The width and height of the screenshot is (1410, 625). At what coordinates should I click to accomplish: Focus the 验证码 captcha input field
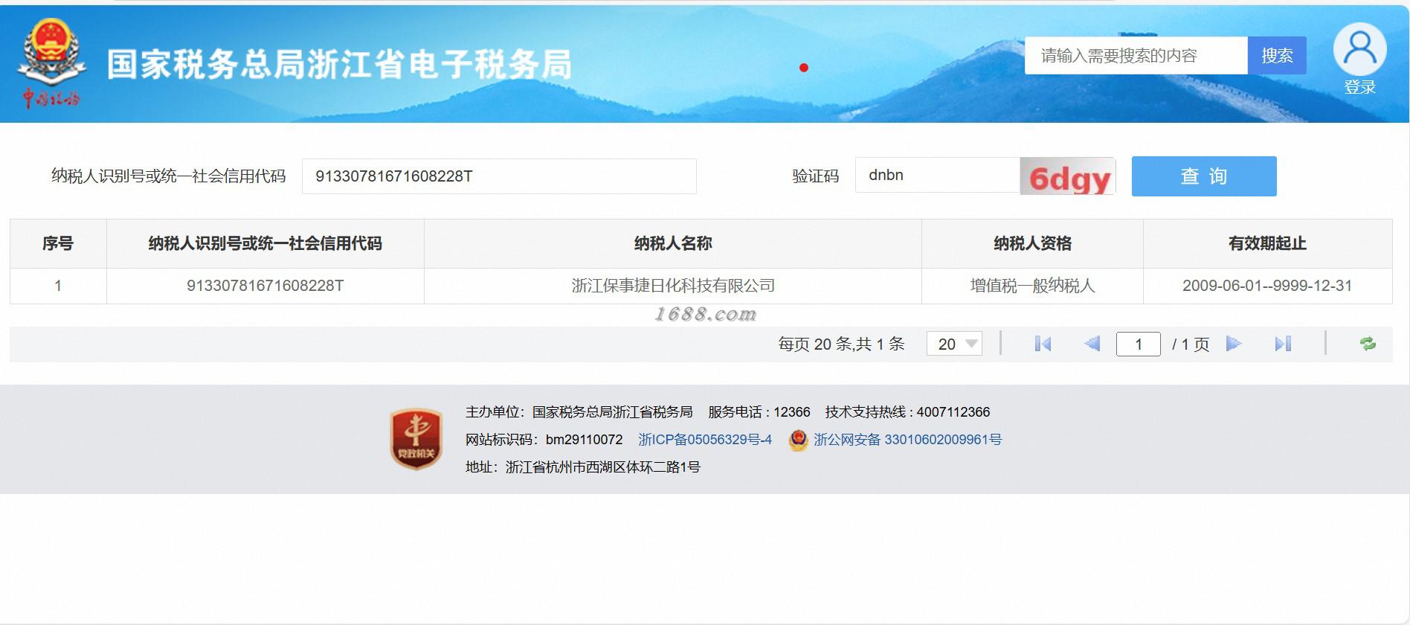[937, 176]
